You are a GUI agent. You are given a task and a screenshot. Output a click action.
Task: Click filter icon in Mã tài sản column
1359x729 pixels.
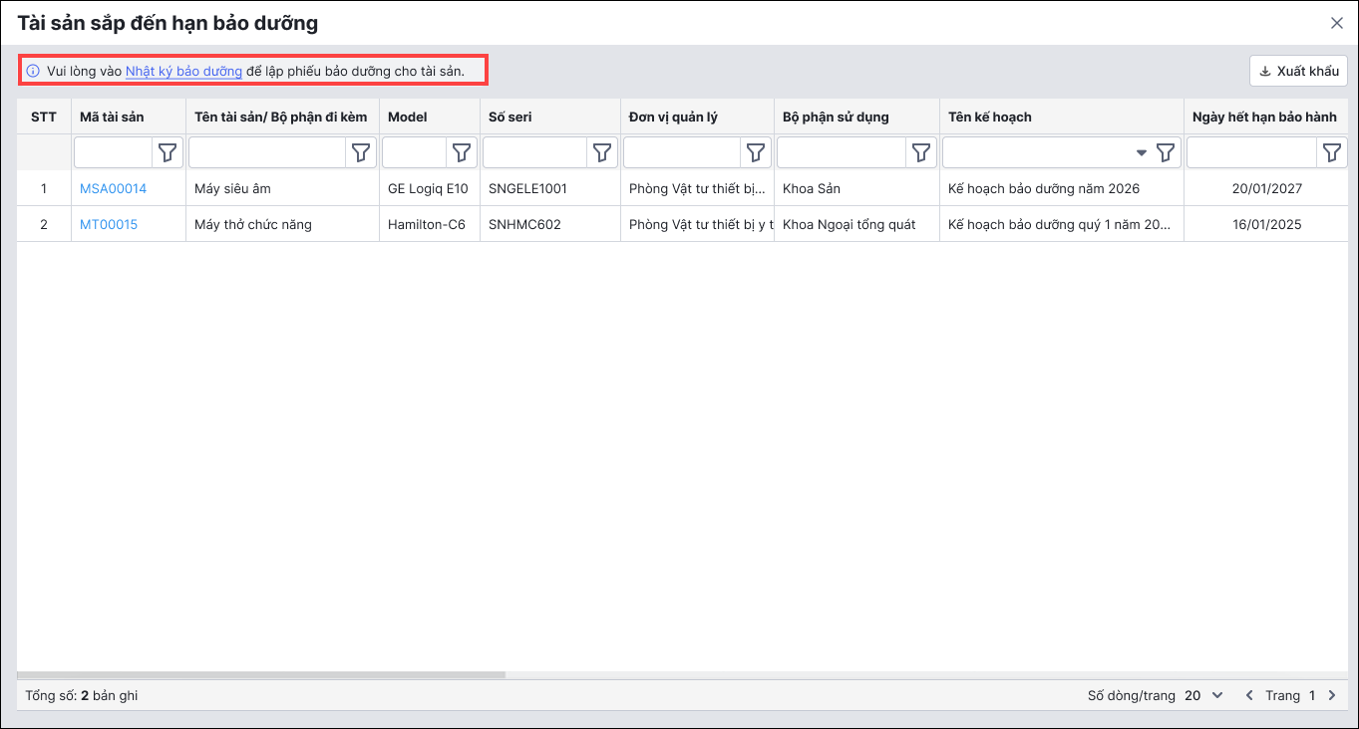(168, 152)
